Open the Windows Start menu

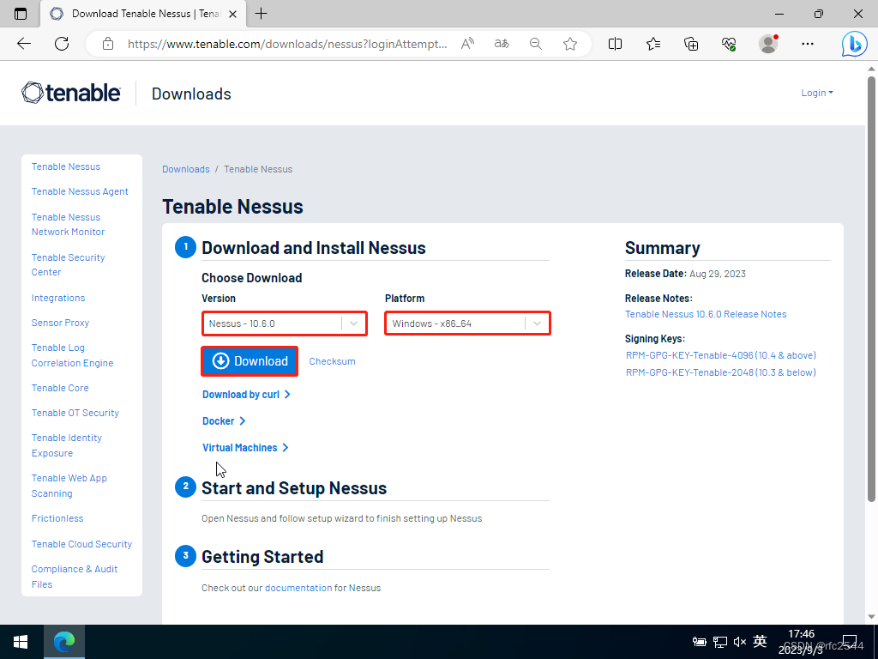point(21,642)
